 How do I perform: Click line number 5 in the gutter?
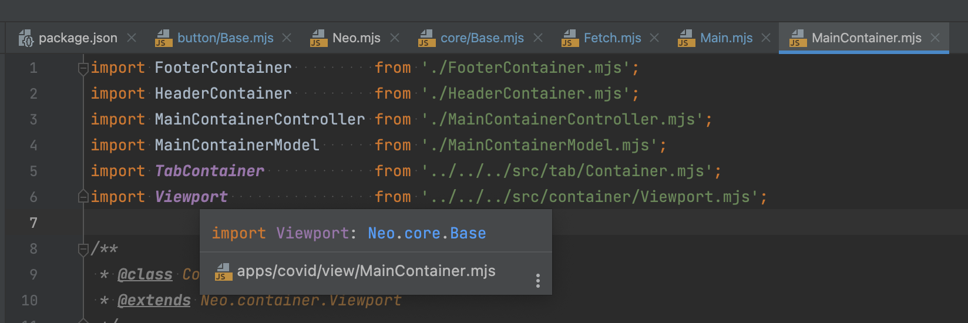(x=33, y=171)
